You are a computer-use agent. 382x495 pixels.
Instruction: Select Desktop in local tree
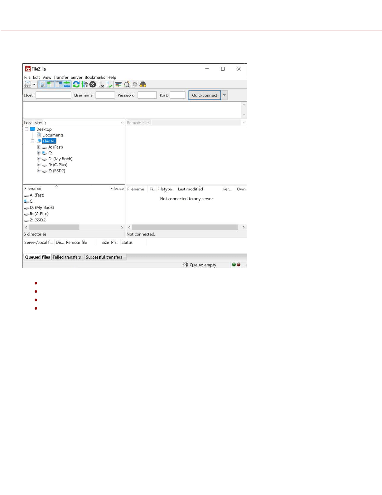pos(44,129)
